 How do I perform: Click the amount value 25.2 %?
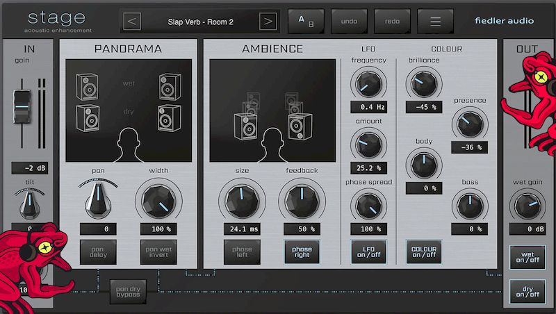369,168
